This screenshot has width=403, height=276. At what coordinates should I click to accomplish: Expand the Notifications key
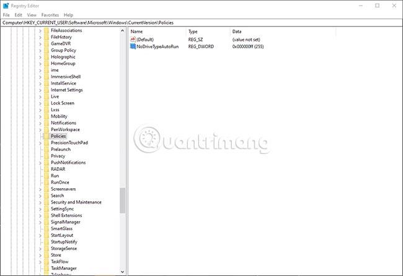(x=40, y=123)
